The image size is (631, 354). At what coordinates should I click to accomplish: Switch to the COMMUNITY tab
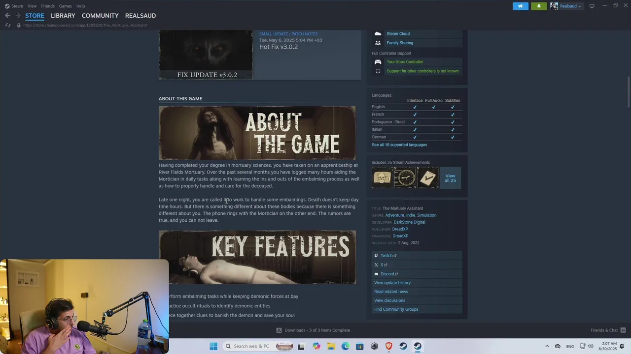tap(100, 16)
